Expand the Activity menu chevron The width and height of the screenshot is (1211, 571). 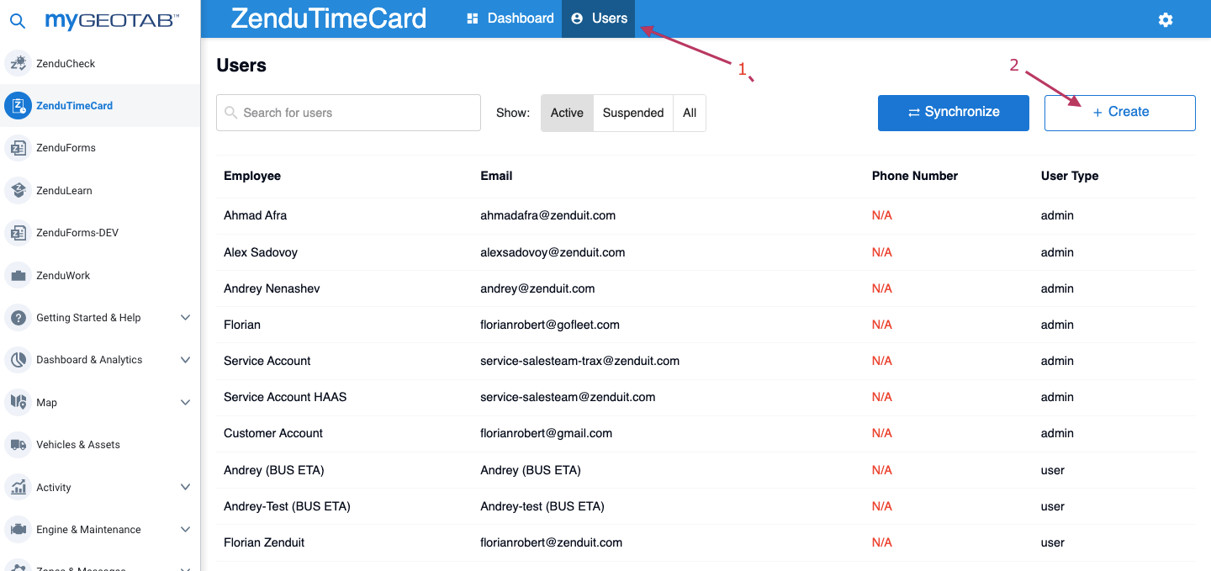tap(186, 487)
